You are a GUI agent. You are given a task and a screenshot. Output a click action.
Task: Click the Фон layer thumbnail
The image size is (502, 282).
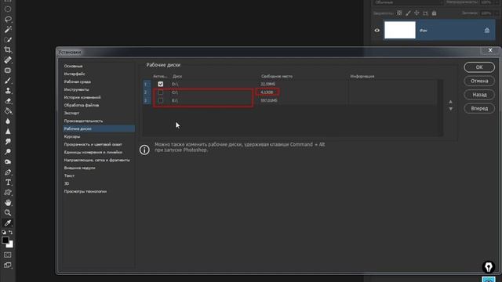[x=400, y=30]
